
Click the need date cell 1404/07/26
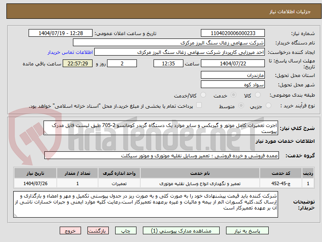tap(35, 183)
